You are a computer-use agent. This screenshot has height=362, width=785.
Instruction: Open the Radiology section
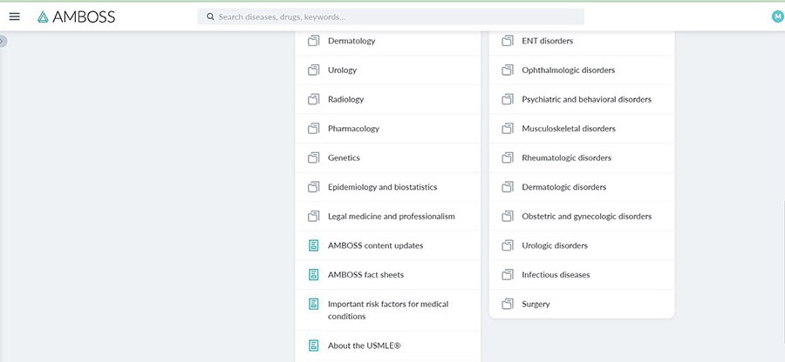[345, 99]
